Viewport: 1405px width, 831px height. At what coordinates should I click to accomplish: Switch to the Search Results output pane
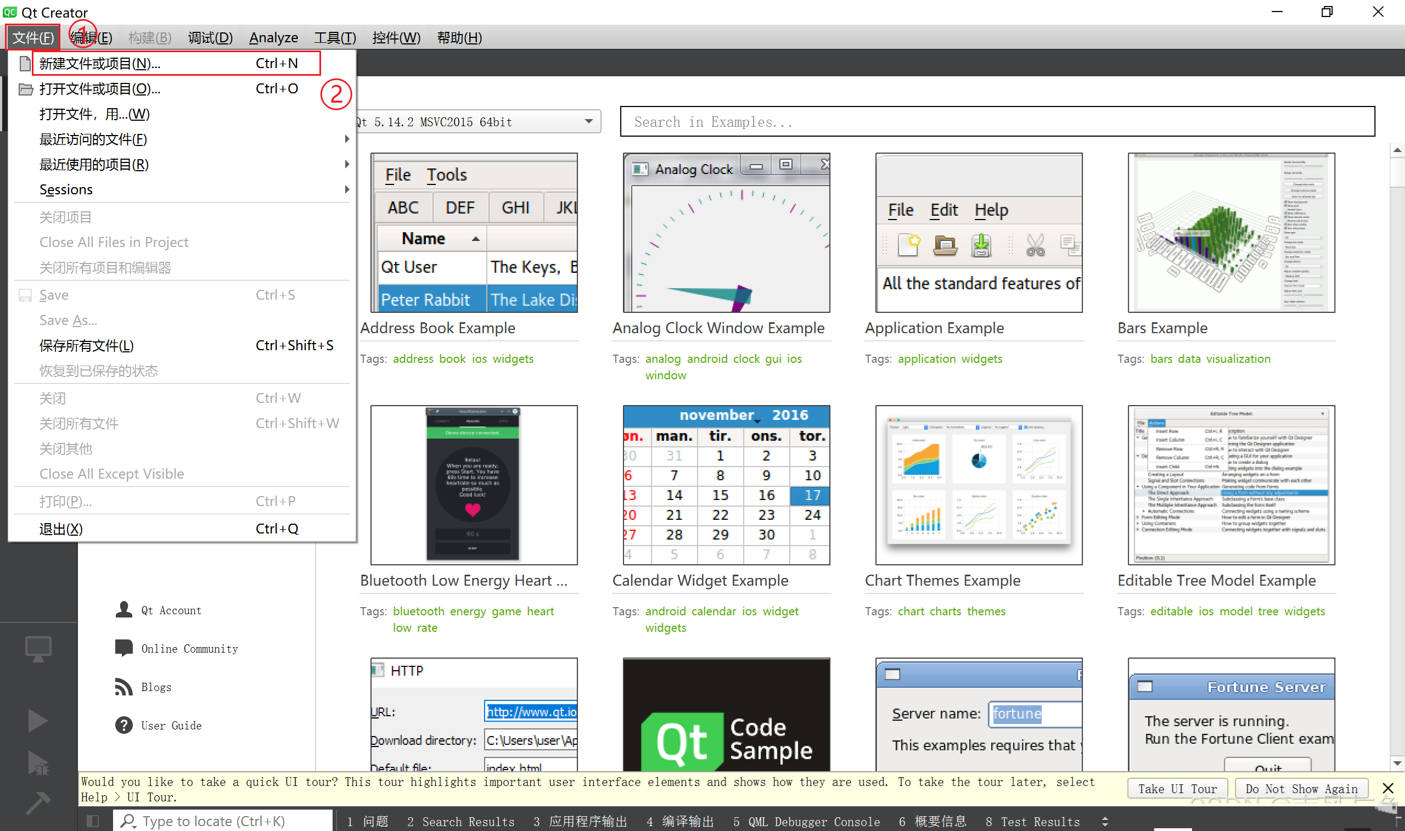click(460, 822)
